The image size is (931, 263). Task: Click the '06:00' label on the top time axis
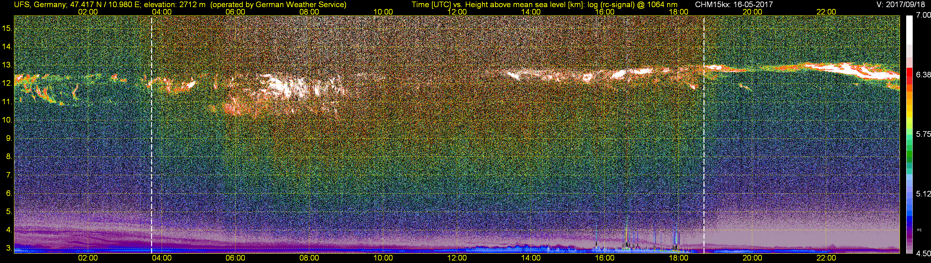[x=235, y=12]
